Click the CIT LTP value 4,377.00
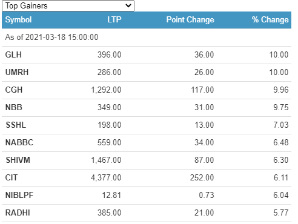Viewport: 298px width, 224px height. coord(106,177)
